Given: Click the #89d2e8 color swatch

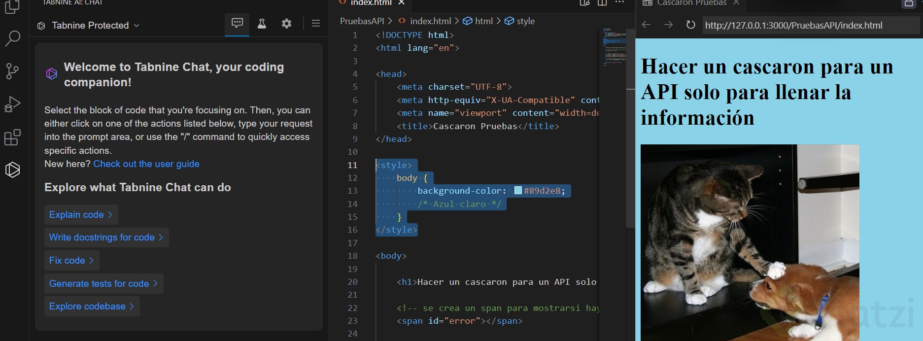Looking at the screenshot, I should coord(518,191).
